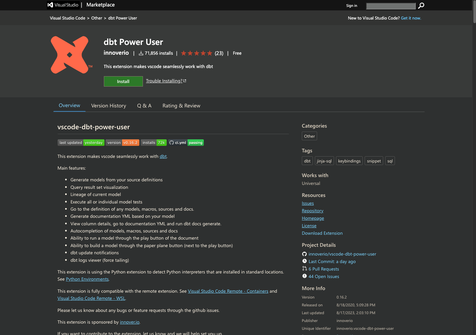Open the Issues resource link
The image size is (476, 335).
point(308,203)
